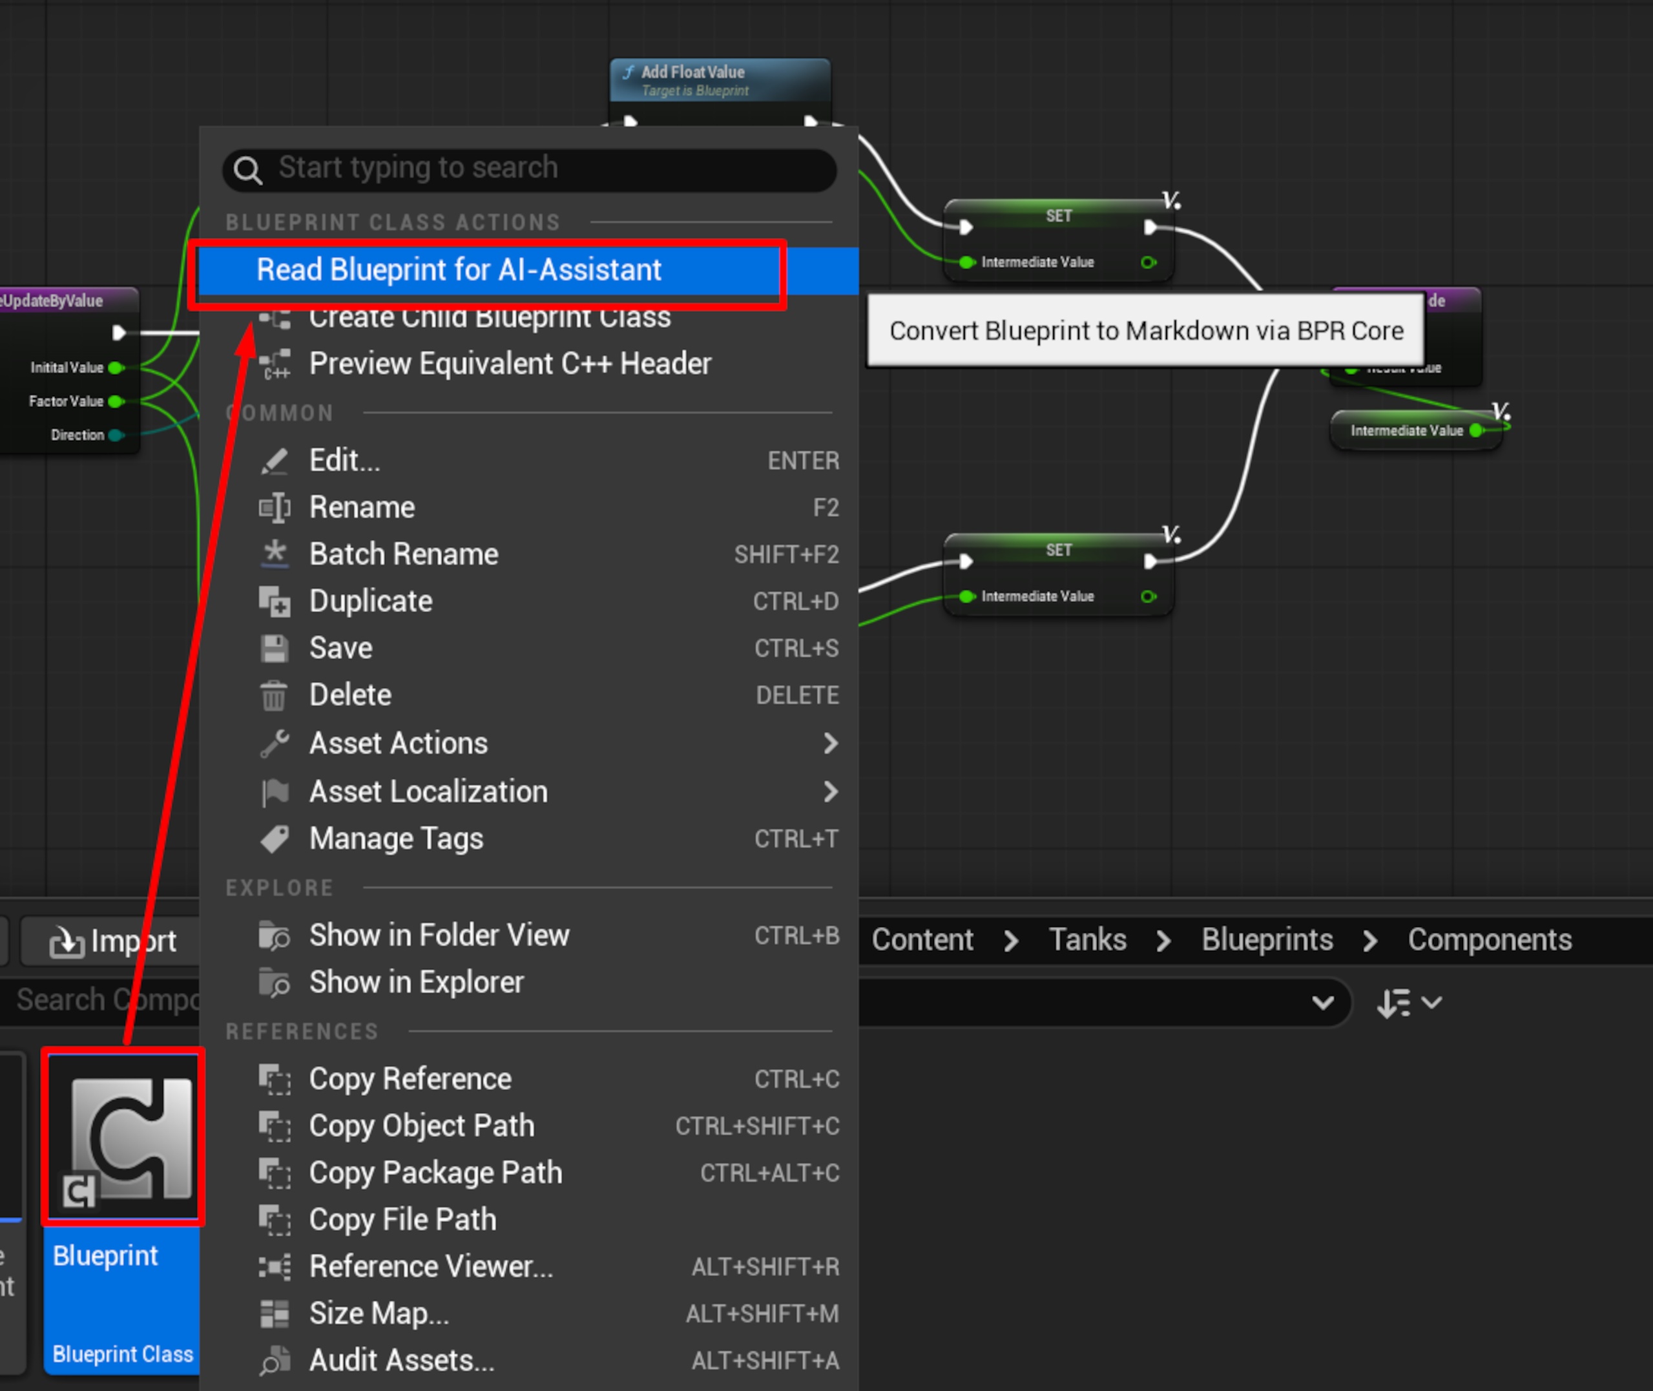The width and height of the screenshot is (1653, 1391).
Task: Click the Copy Reference icon
Action: 275,1079
